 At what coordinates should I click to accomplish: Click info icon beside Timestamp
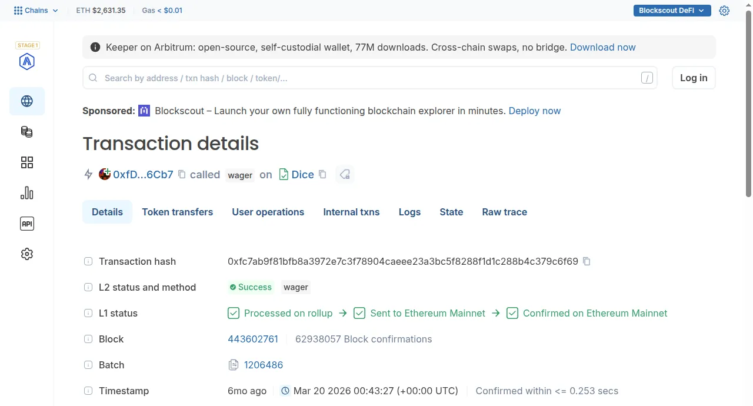pyautogui.click(x=88, y=391)
